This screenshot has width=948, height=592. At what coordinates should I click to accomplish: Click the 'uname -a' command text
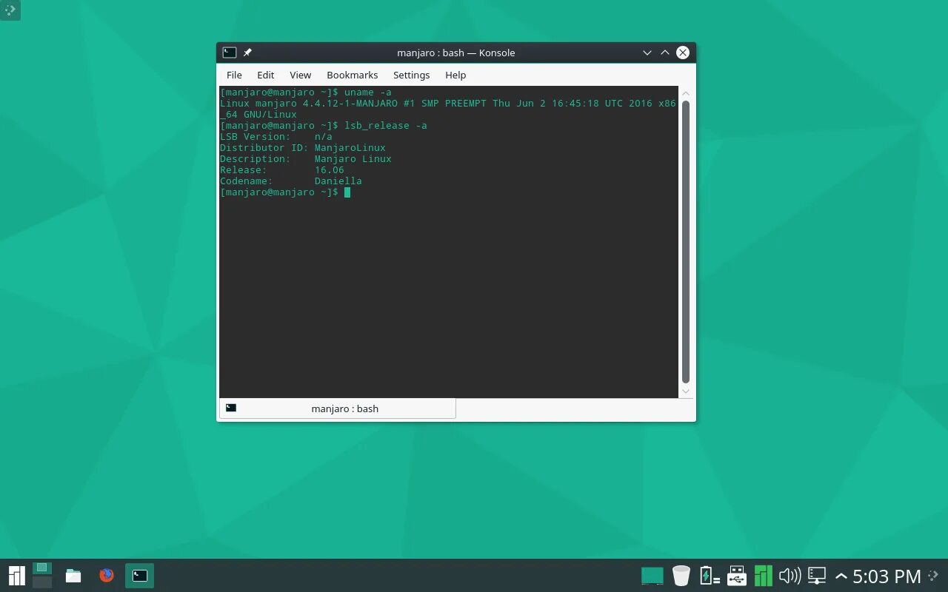click(x=368, y=92)
